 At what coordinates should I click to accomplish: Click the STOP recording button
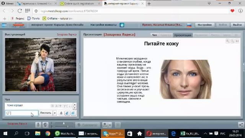point(105,125)
